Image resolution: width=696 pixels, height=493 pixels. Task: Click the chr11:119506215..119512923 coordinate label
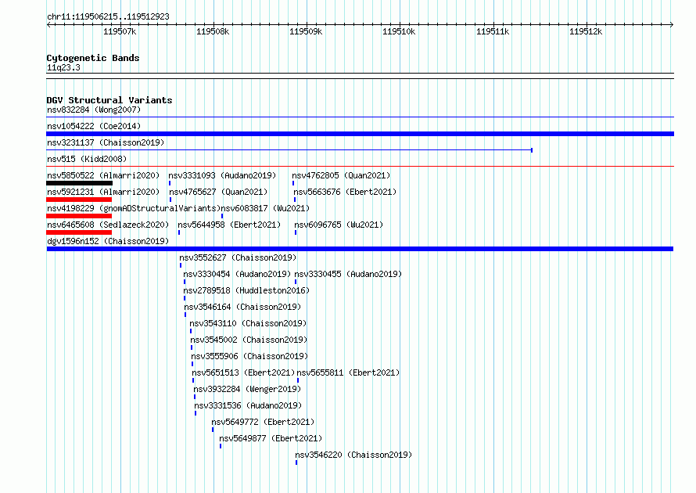tap(108, 16)
